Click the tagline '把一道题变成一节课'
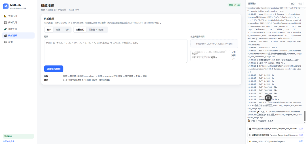306x144 pixels. [18, 8]
